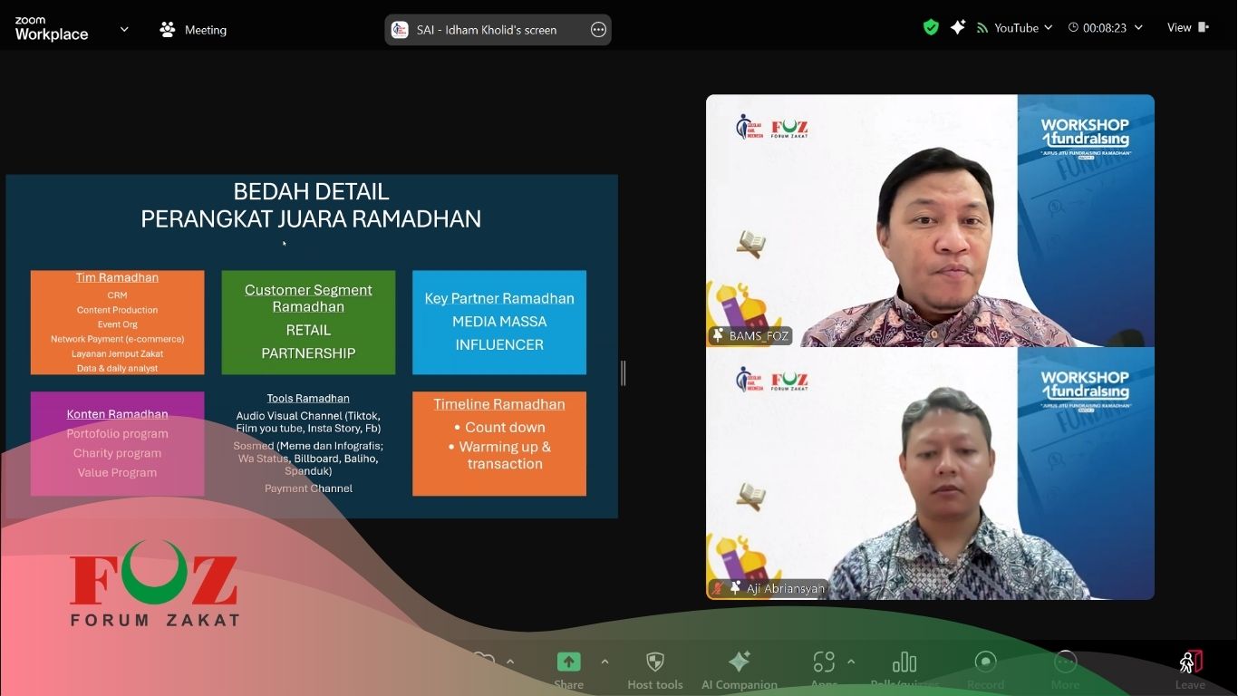Click the pin icon on Aji Abriansyah video
The width and height of the screenshot is (1238, 696).
[x=735, y=588]
